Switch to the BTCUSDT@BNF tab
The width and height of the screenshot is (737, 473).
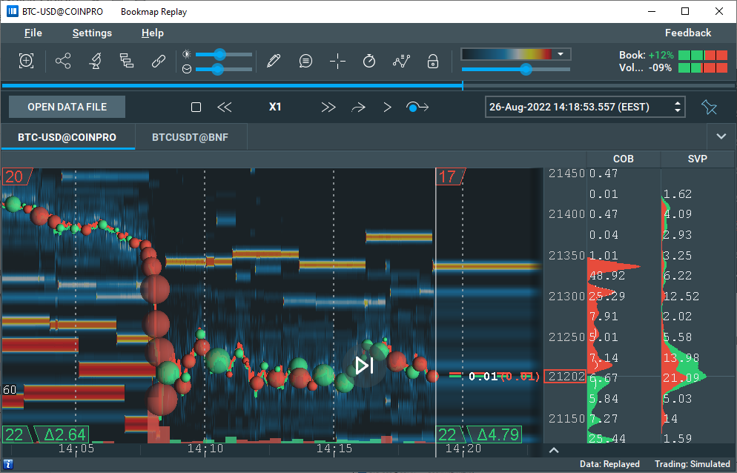(x=191, y=137)
